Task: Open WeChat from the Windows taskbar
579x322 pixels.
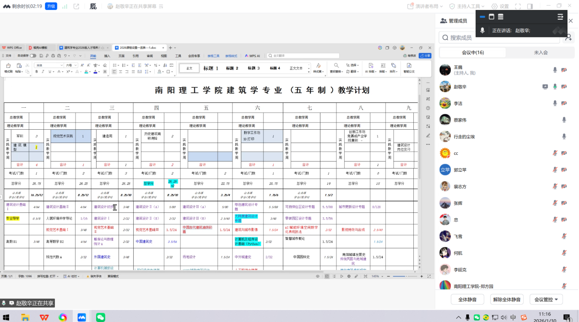Action: pyautogui.click(x=101, y=317)
